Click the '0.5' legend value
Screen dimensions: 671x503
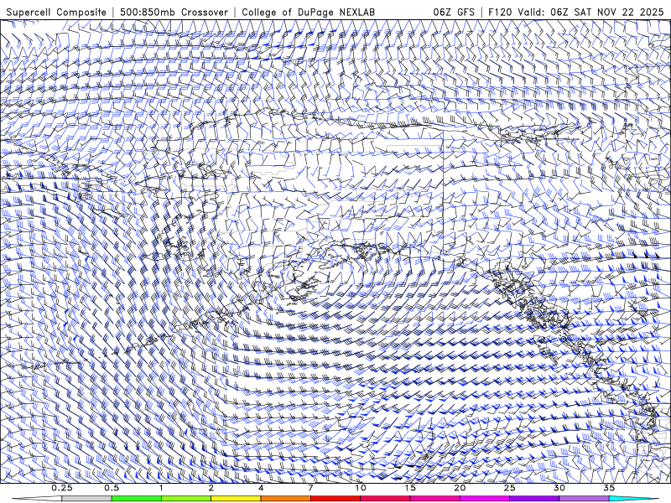(x=112, y=488)
